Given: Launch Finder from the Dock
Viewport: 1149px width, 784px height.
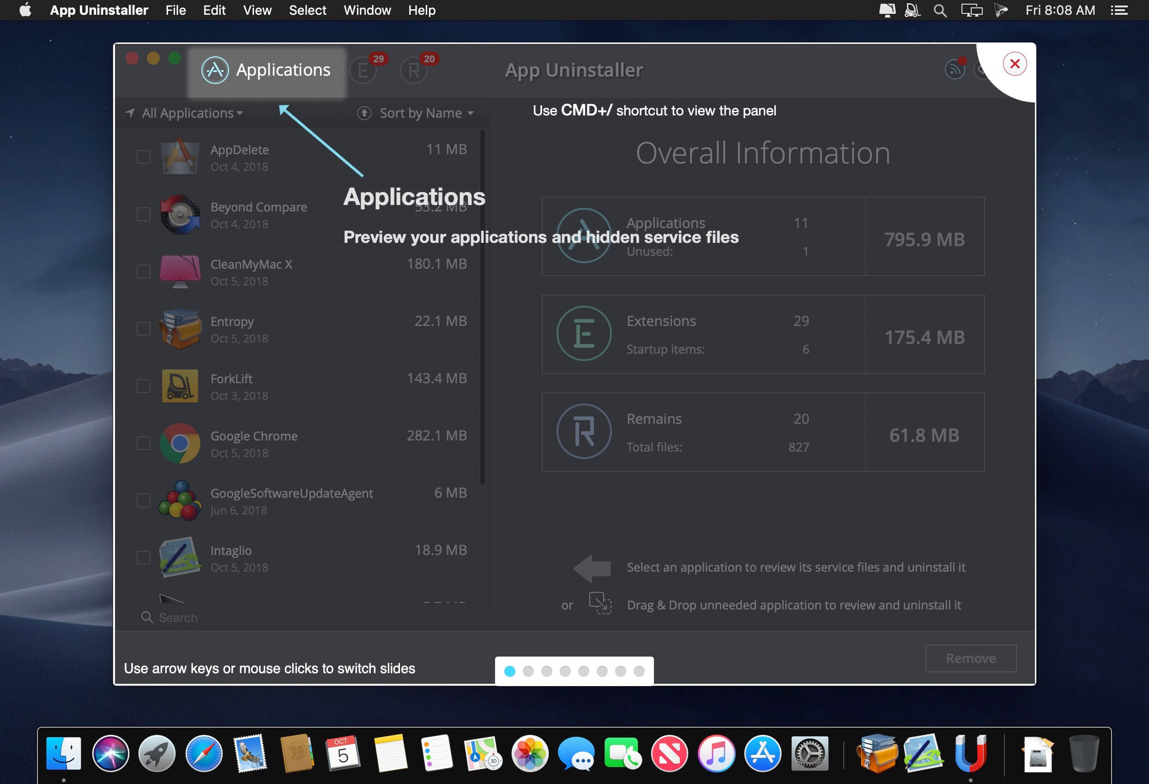Looking at the screenshot, I should [x=64, y=754].
